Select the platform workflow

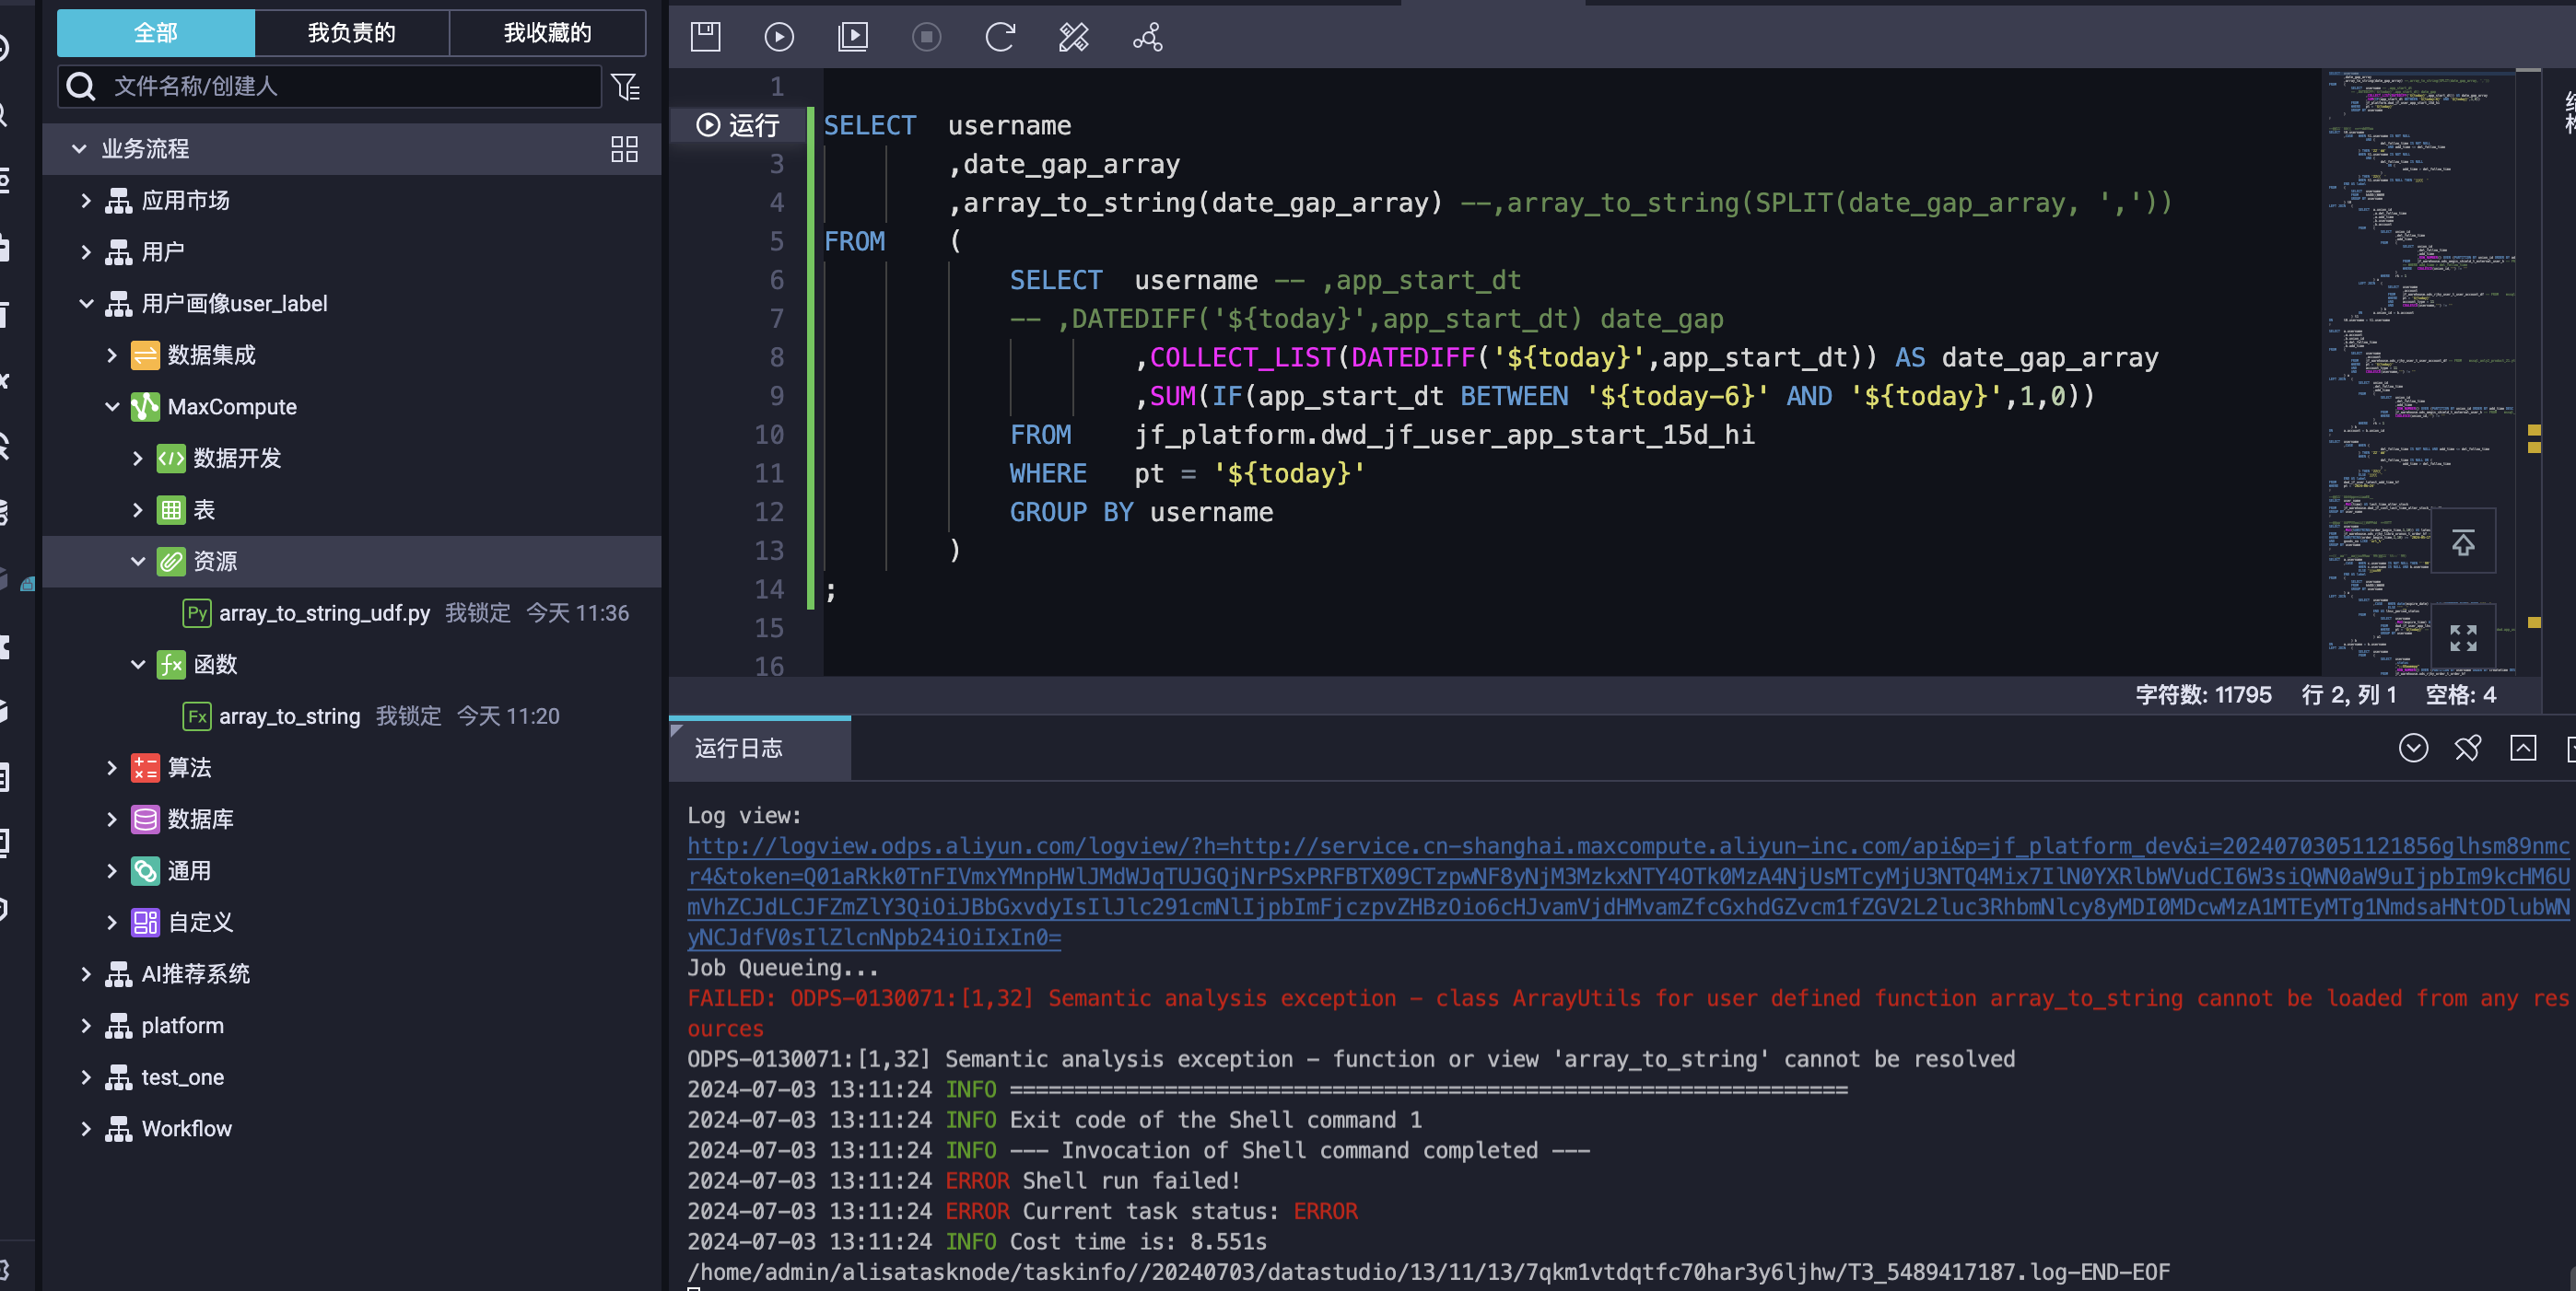click(182, 1025)
